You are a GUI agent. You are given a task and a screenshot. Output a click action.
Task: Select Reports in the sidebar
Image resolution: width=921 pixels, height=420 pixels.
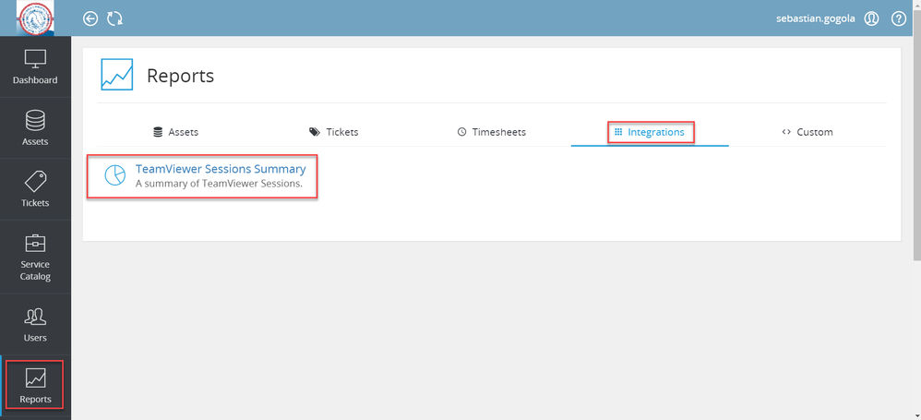tap(35, 385)
